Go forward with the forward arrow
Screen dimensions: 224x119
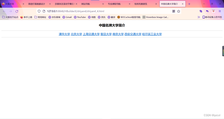(10, 11)
